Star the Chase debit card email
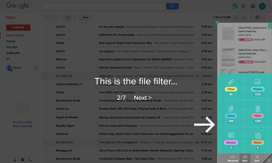This screenshot has height=163, width=272. click(51, 92)
